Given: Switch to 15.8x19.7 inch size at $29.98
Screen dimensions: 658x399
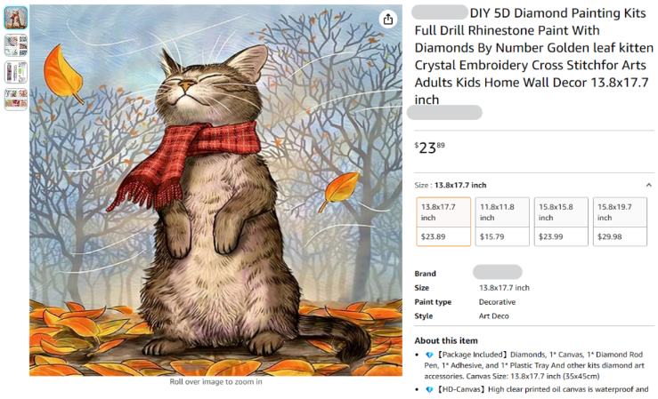Looking at the screenshot, I should [620, 221].
